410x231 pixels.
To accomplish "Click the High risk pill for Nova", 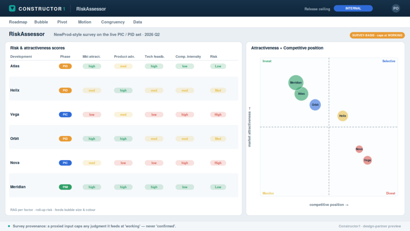I will pyautogui.click(x=218, y=163).
